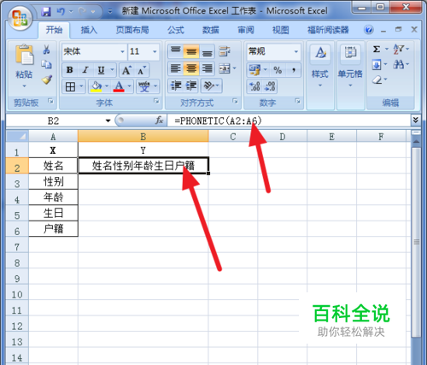Switch to the 开始 tab

click(54, 30)
